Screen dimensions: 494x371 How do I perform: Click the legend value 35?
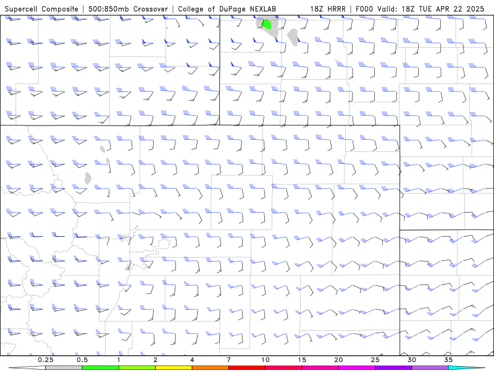pyautogui.click(x=448, y=360)
